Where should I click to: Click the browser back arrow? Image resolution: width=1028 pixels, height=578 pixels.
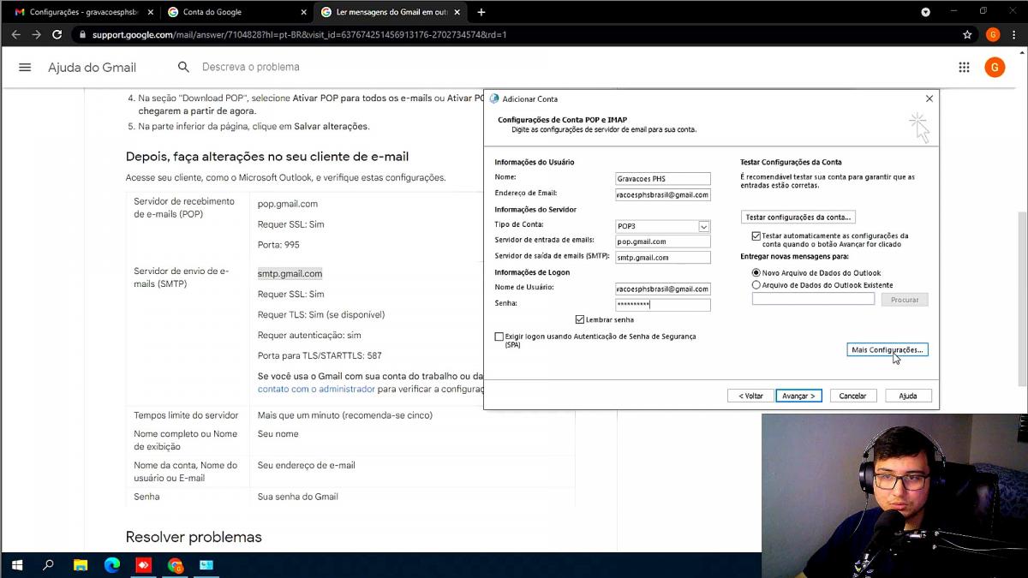click(x=15, y=35)
